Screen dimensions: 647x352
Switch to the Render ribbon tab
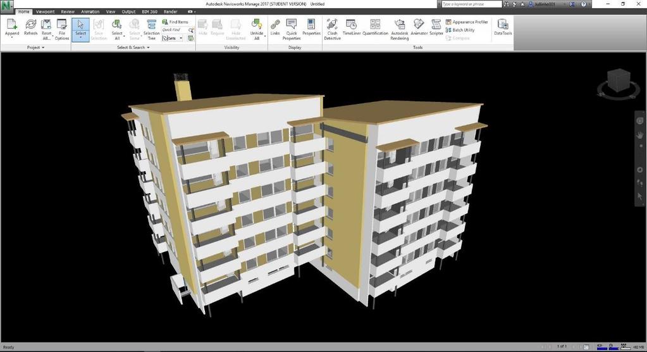tap(170, 11)
